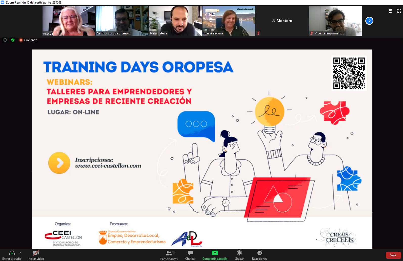Click Compartir pantalla share button

pos(215,255)
